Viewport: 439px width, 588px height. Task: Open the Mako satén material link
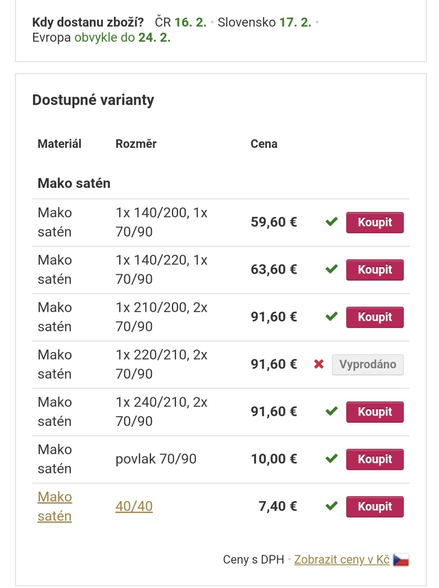click(x=55, y=506)
